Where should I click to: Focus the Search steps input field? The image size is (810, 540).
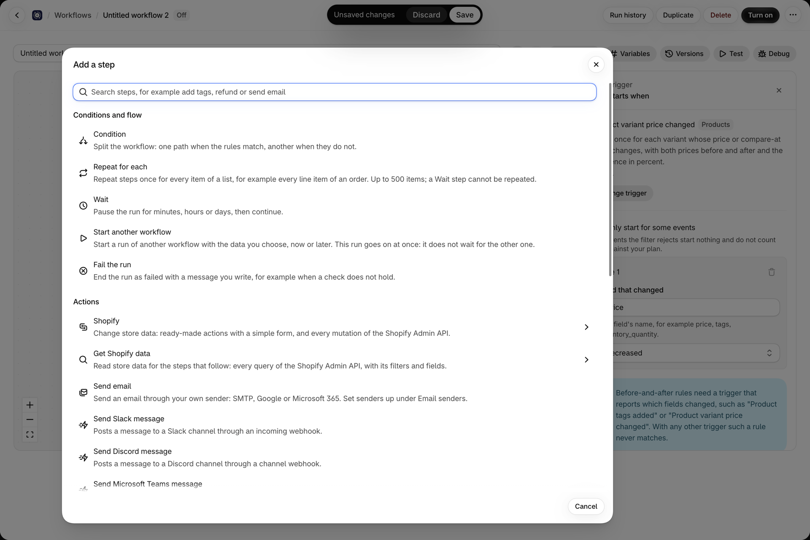tap(335, 92)
